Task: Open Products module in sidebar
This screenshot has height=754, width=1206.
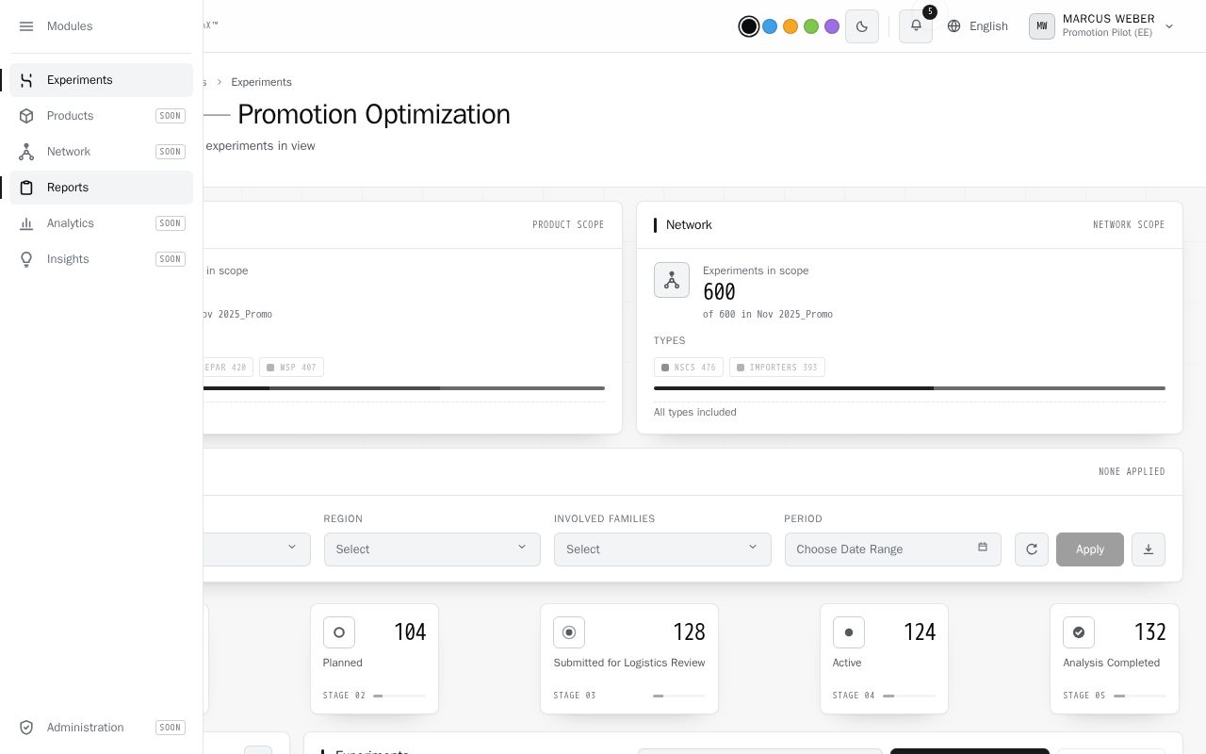Action: 102,116
